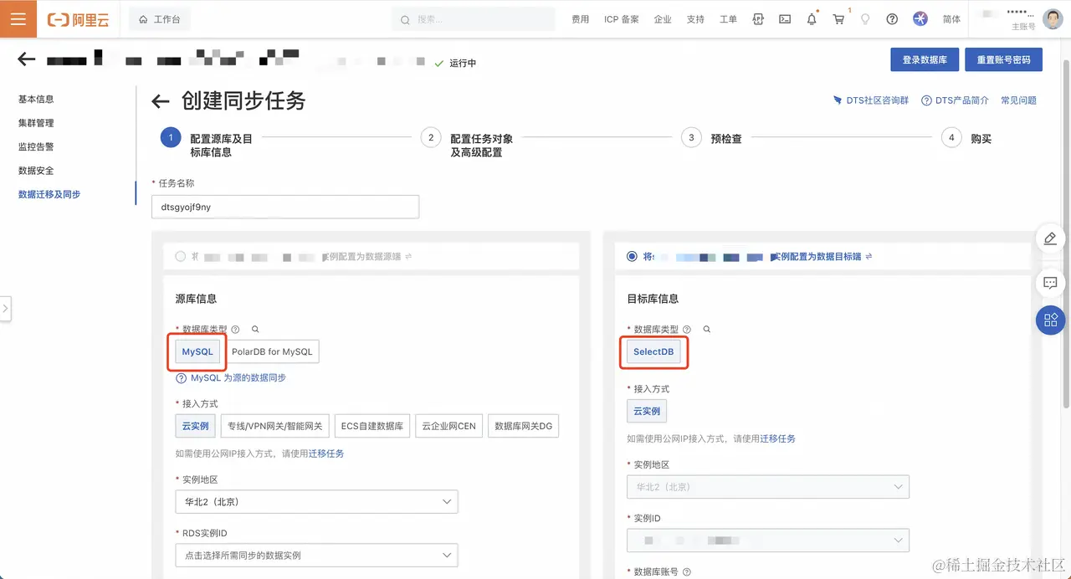Open 集群管理 in sidebar
This screenshot has width=1071, height=579.
click(x=36, y=123)
